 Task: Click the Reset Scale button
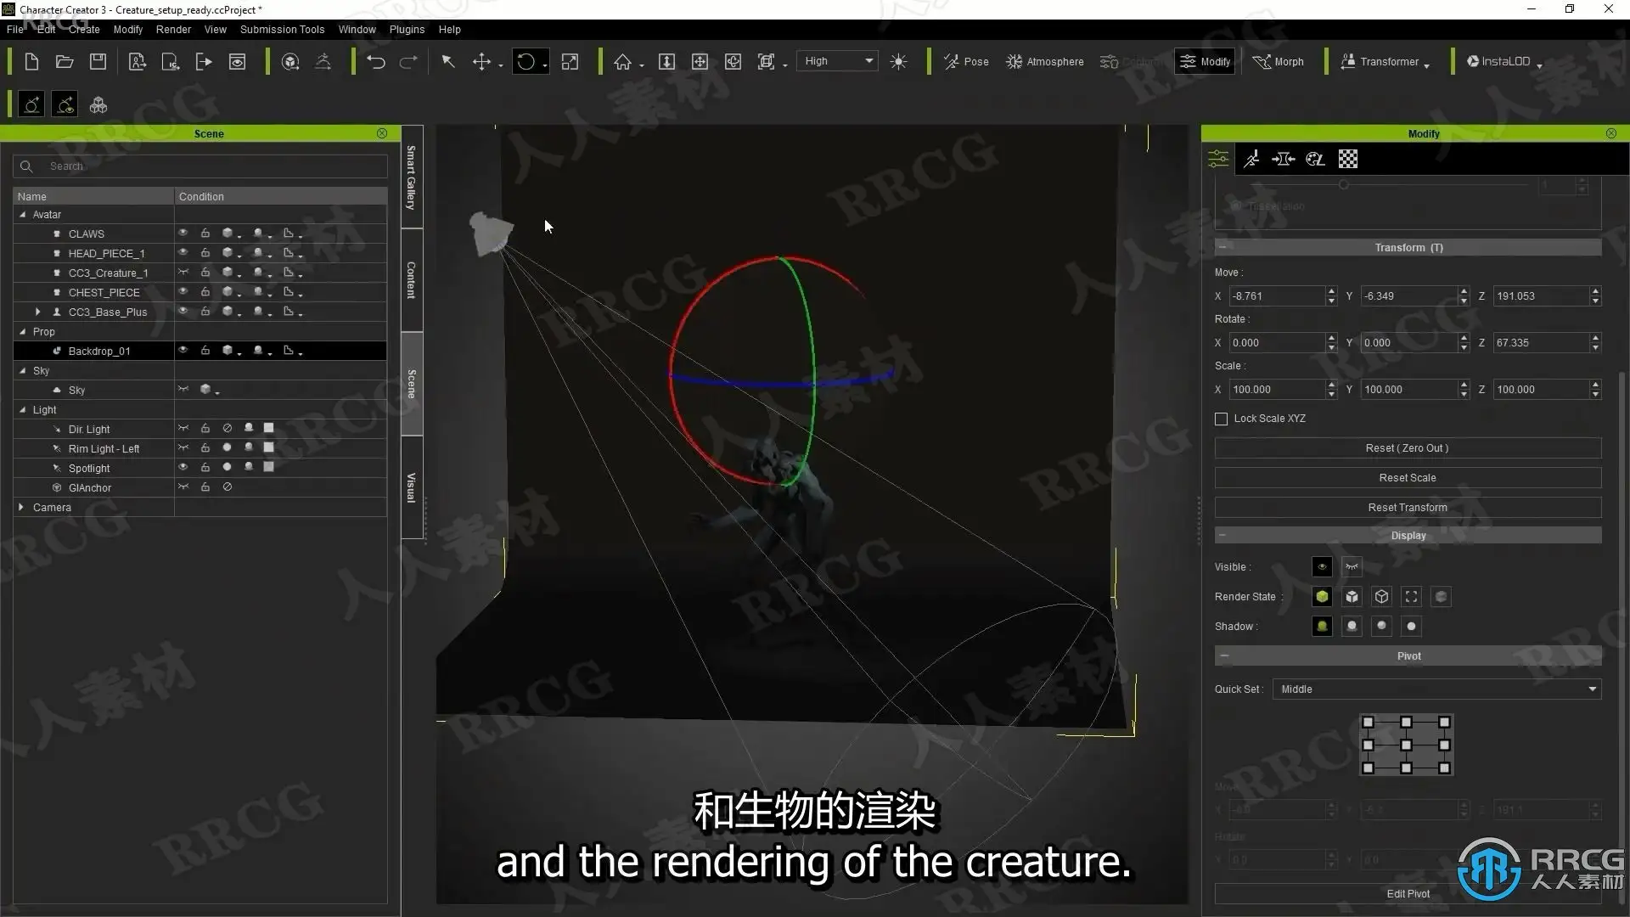pyautogui.click(x=1408, y=477)
